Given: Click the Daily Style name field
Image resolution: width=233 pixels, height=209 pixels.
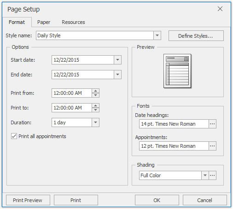Looking at the screenshot, I should pyautogui.click(x=95, y=35).
